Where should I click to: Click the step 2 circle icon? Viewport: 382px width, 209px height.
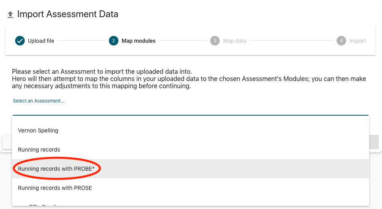tap(113, 41)
